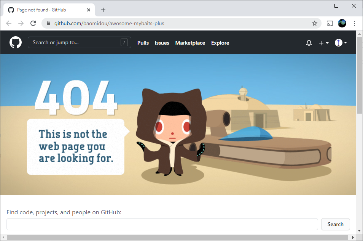This screenshot has width=363, height=241.
Task: Click your GitHub profile avatar
Action: point(338,43)
